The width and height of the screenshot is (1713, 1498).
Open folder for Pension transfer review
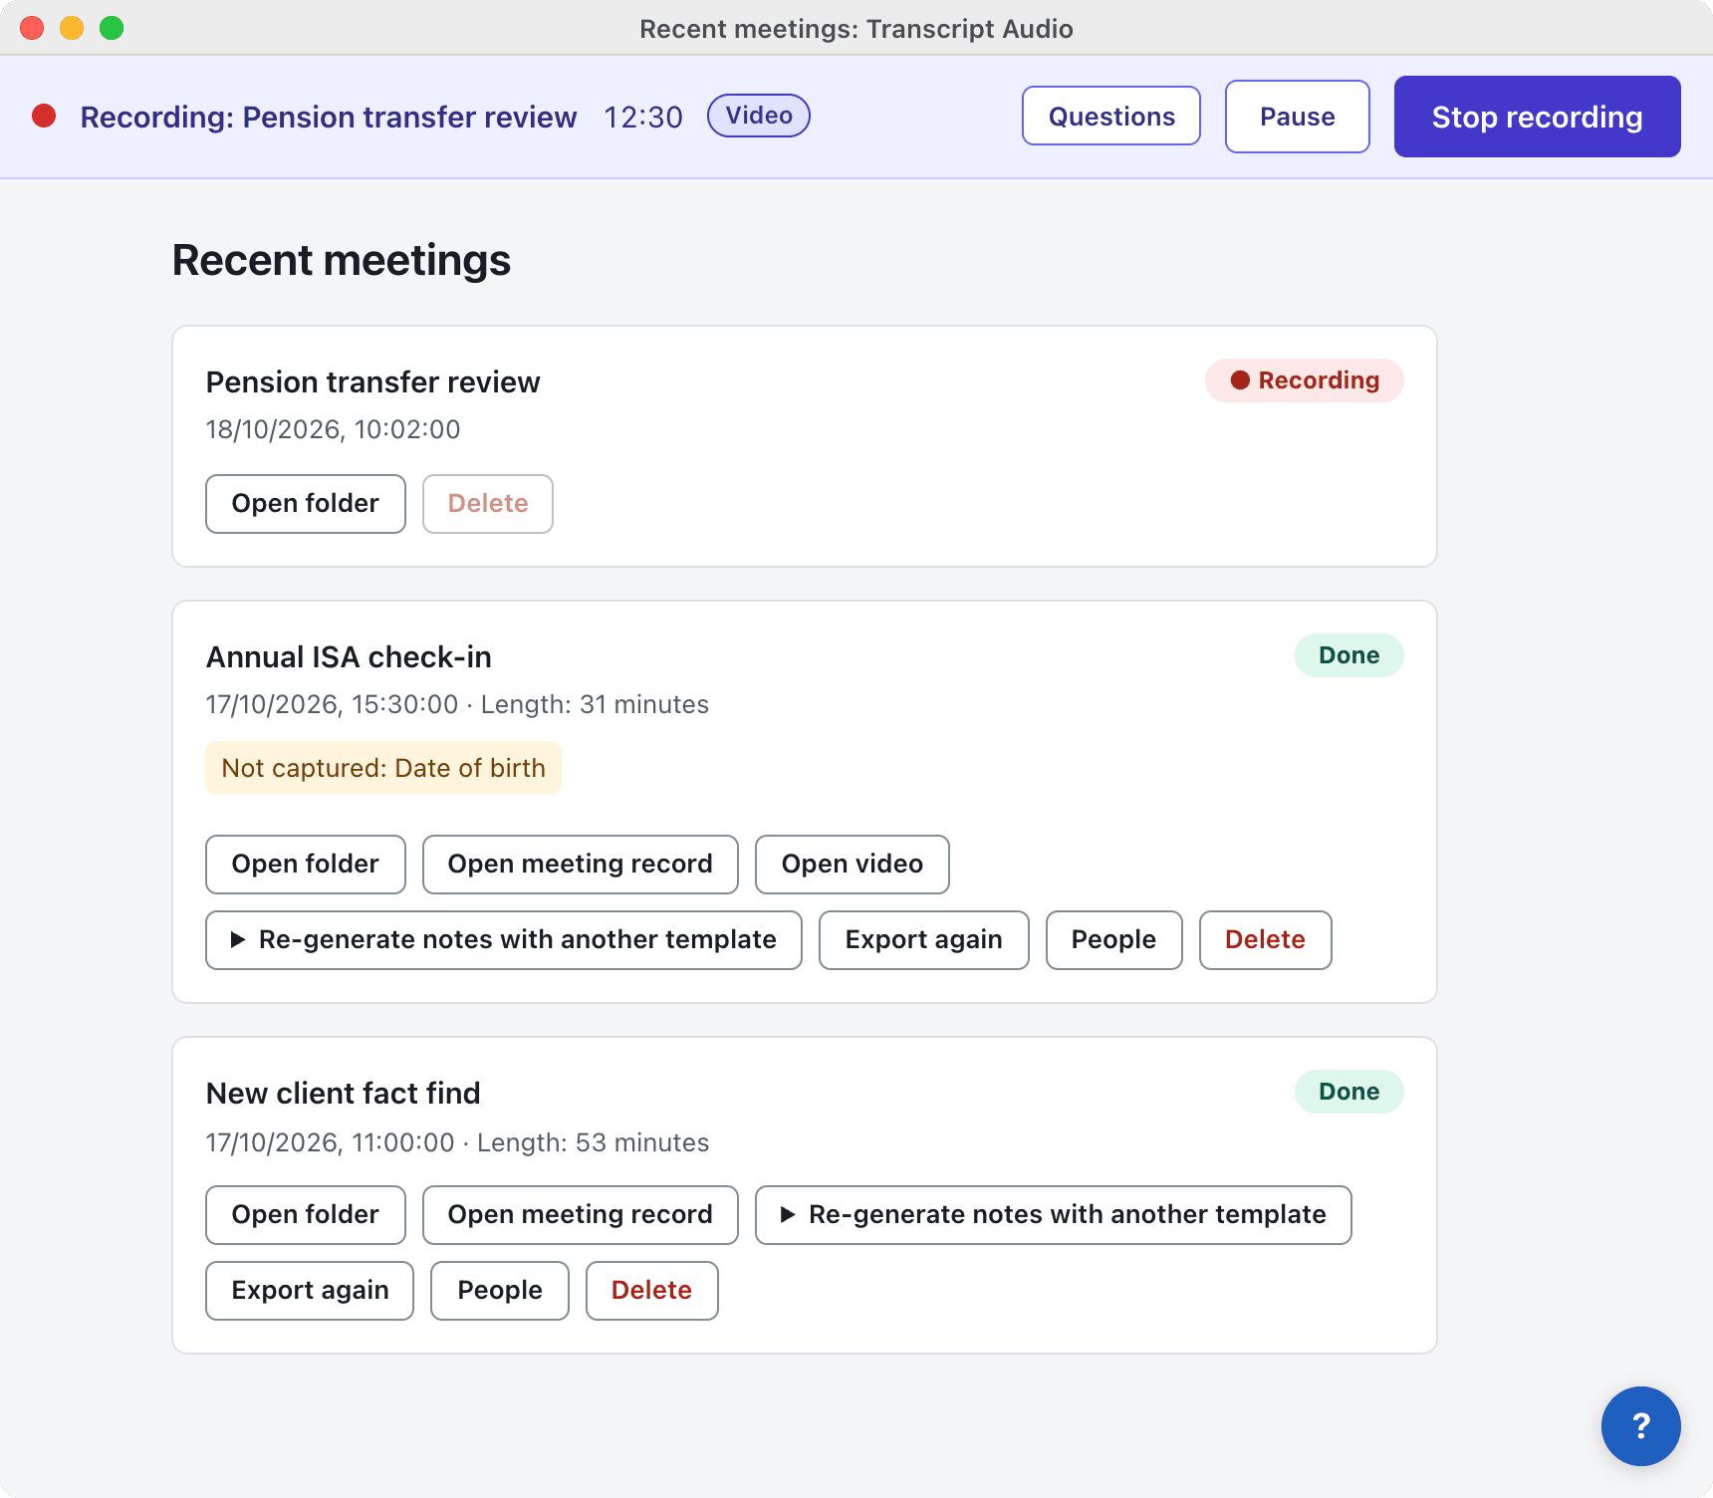pos(306,504)
